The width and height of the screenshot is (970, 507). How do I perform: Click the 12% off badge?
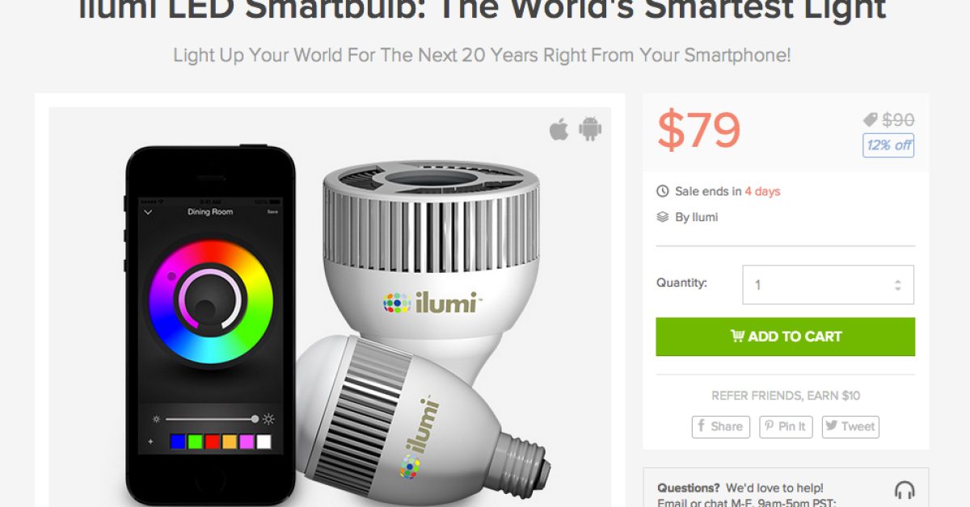tap(888, 145)
